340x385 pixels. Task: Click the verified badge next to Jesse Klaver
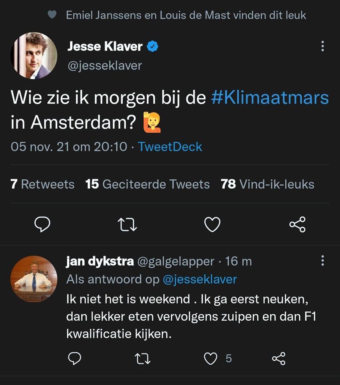[153, 46]
